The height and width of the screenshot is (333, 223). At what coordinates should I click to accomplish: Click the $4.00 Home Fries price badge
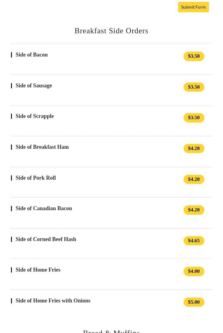click(194, 271)
